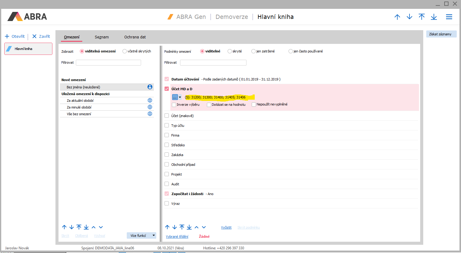Select the včetně skrytých radio button
The image size is (461, 253).
tap(125, 51)
